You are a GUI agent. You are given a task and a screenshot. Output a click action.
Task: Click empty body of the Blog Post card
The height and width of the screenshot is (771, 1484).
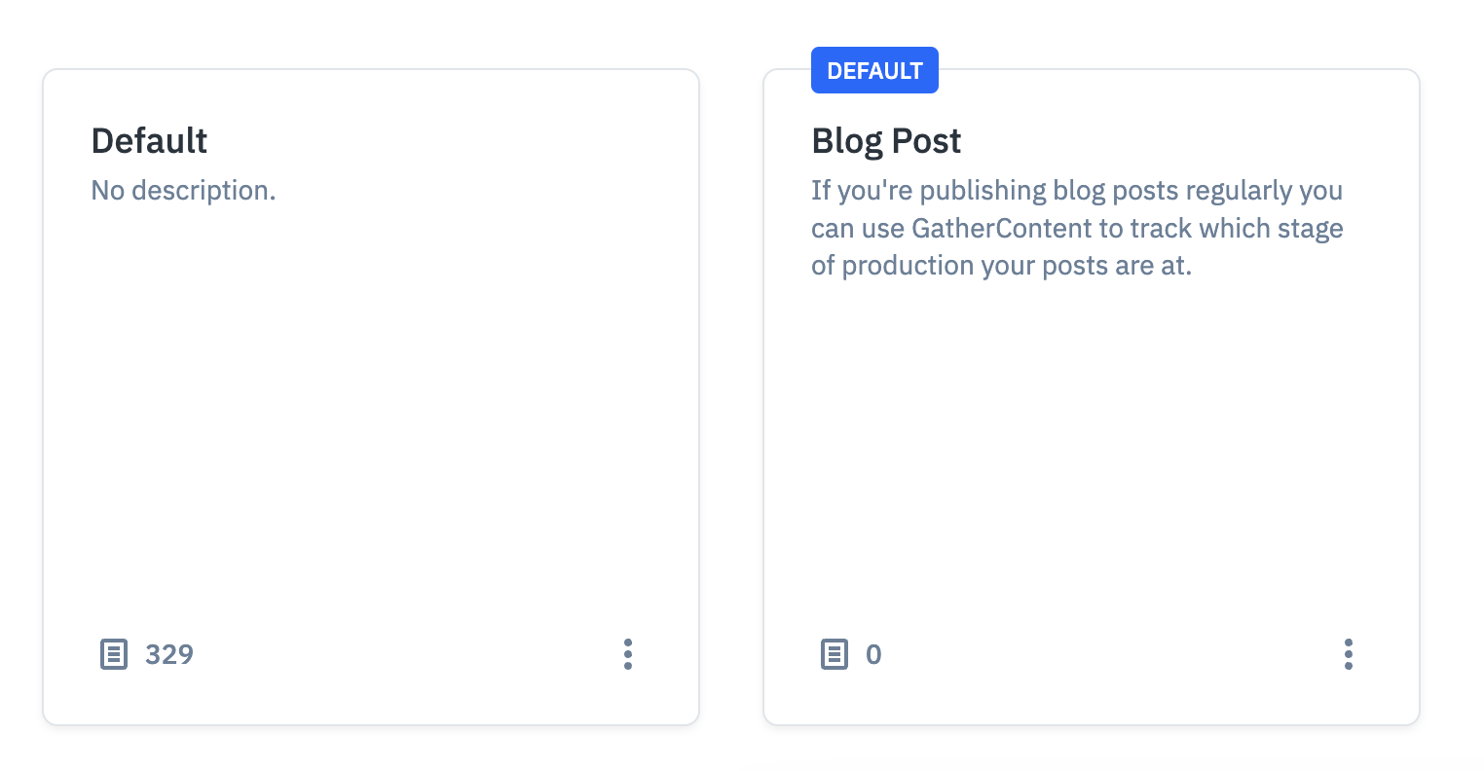pos(1091,438)
